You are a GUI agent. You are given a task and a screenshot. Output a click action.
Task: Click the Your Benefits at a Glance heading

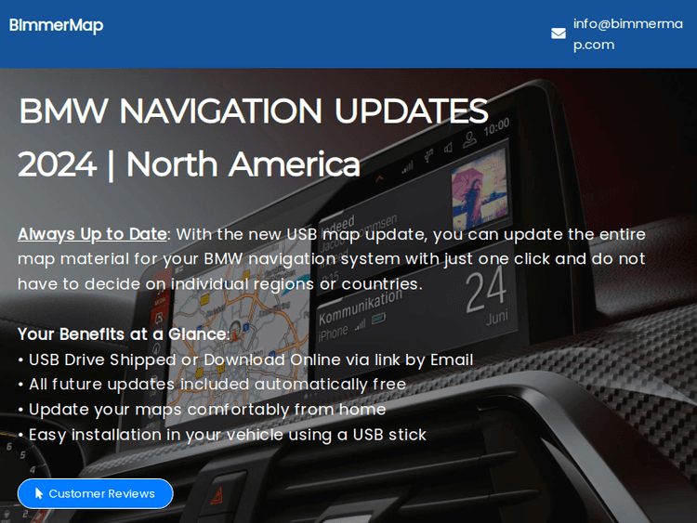point(124,334)
